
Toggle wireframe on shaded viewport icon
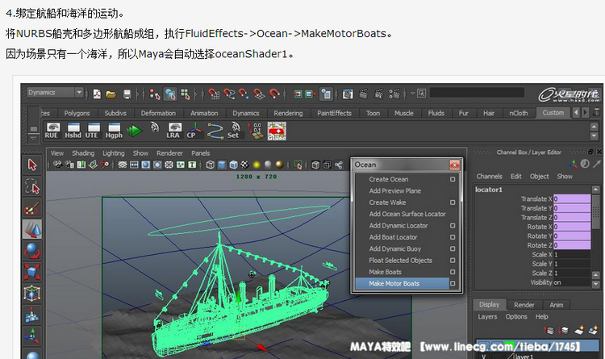click(233, 165)
